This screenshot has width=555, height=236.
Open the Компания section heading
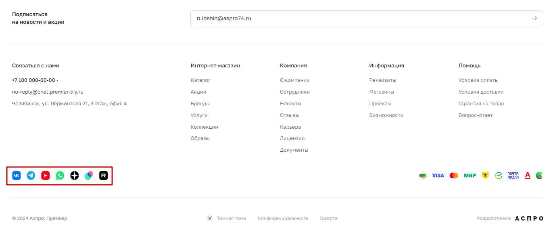tap(293, 65)
